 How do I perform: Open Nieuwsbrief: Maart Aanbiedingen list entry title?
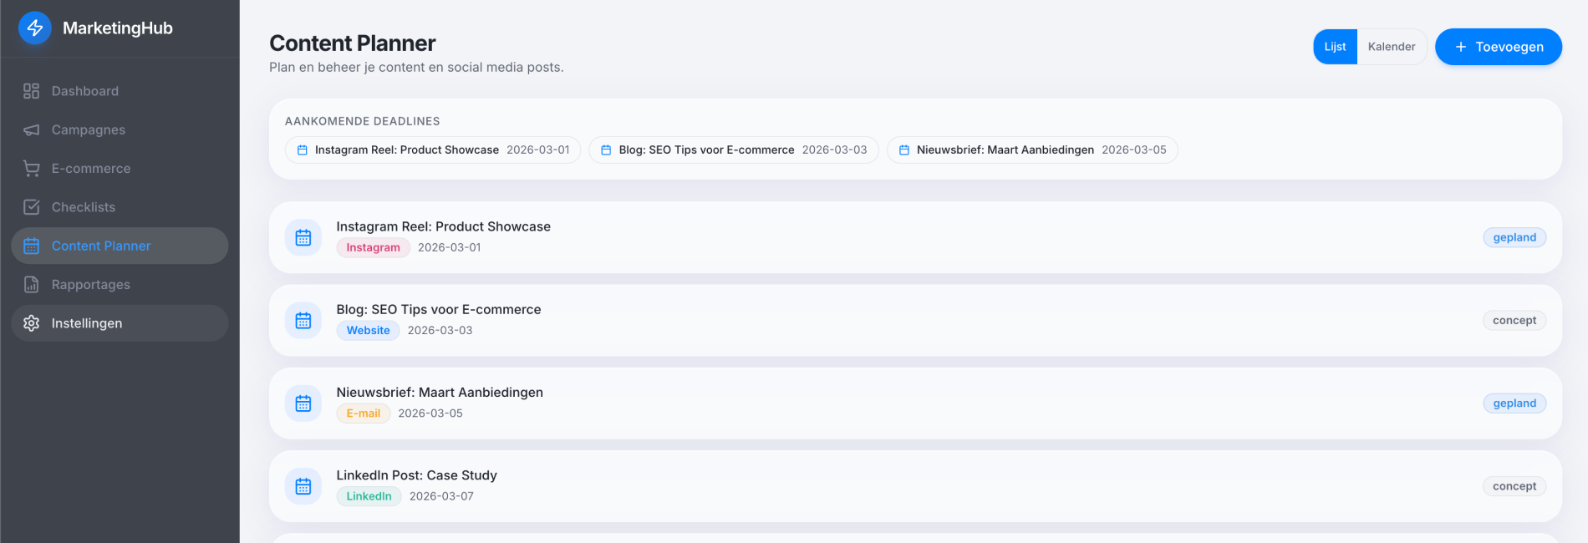point(440,393)
